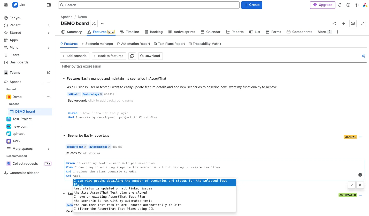Click the Add scenario button
Screen dimensions: 369x216
(75, 56)
